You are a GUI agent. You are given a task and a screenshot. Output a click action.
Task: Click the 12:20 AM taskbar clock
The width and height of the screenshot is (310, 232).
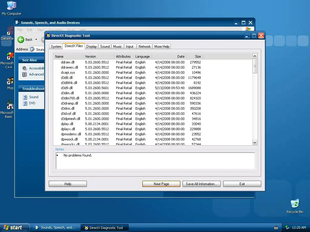click(x=299, y=227)
